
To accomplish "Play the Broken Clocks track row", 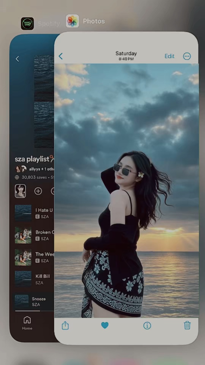I will click(x=34, y=235).
